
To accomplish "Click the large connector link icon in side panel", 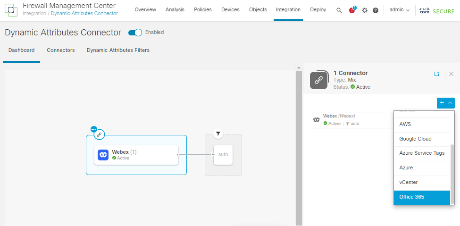I will [319, 80].
